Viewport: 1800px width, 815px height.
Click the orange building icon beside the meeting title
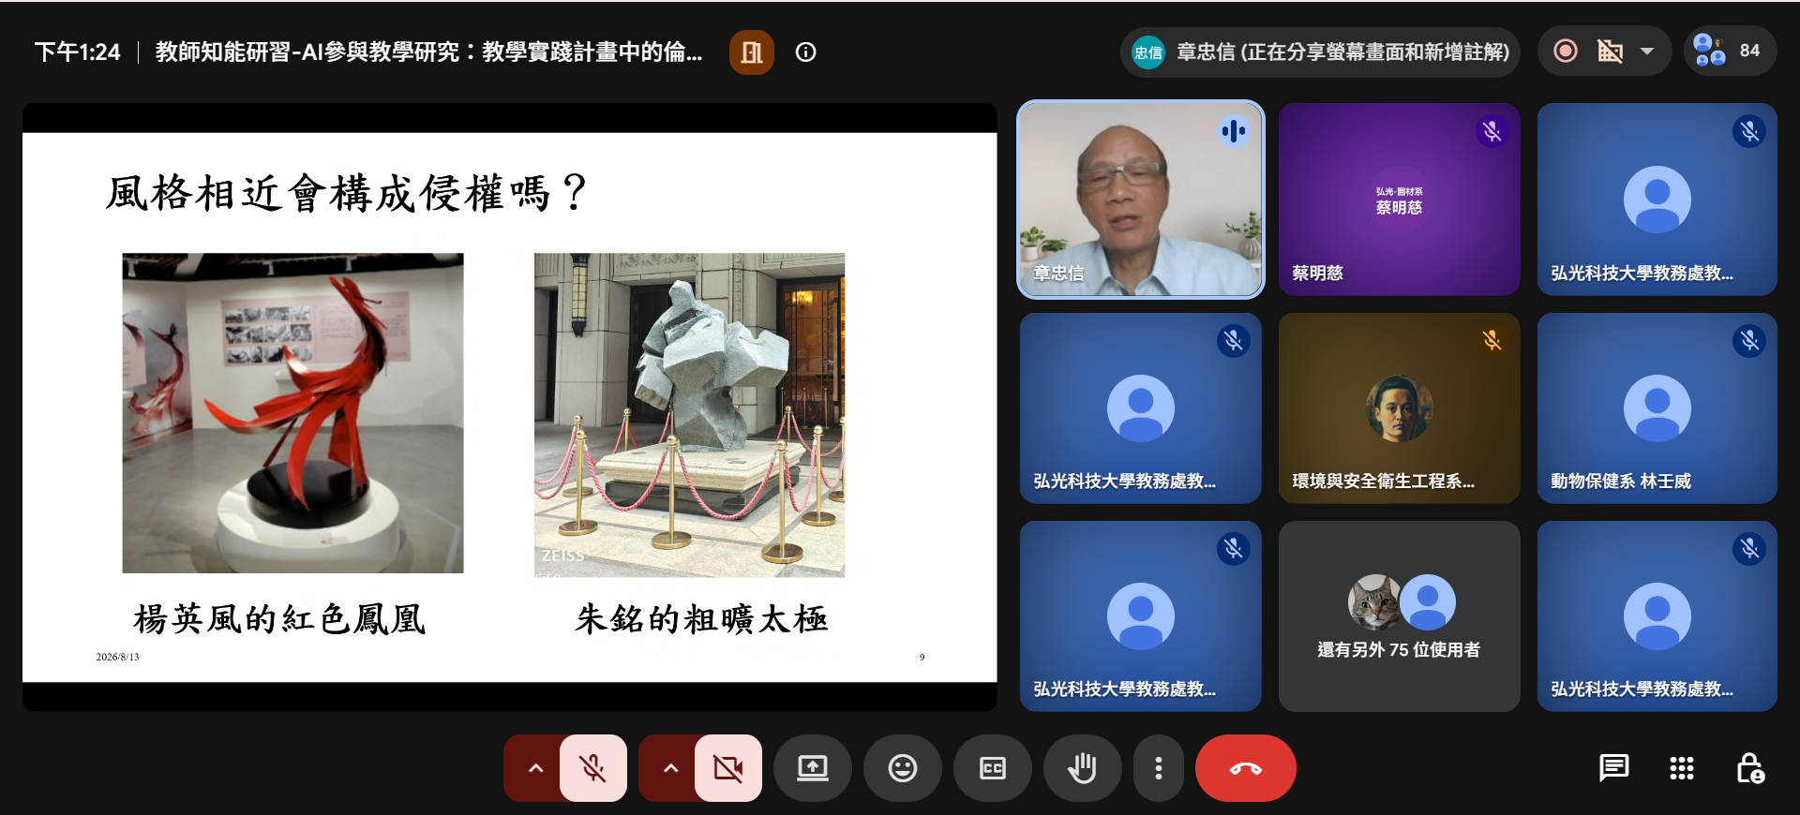(752, 52)
